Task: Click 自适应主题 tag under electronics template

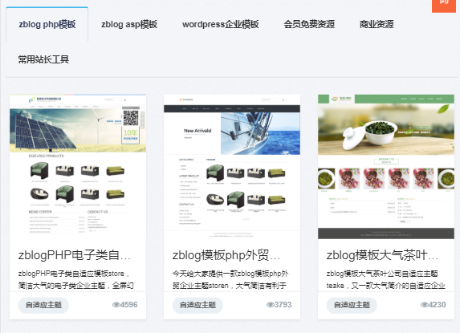Action: pos(43,305)
